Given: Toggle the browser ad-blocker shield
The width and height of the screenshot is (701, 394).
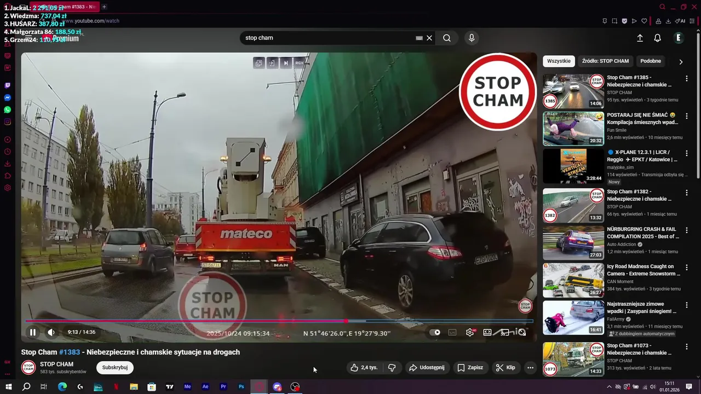Looking at the screenshot, I should 624,21.
